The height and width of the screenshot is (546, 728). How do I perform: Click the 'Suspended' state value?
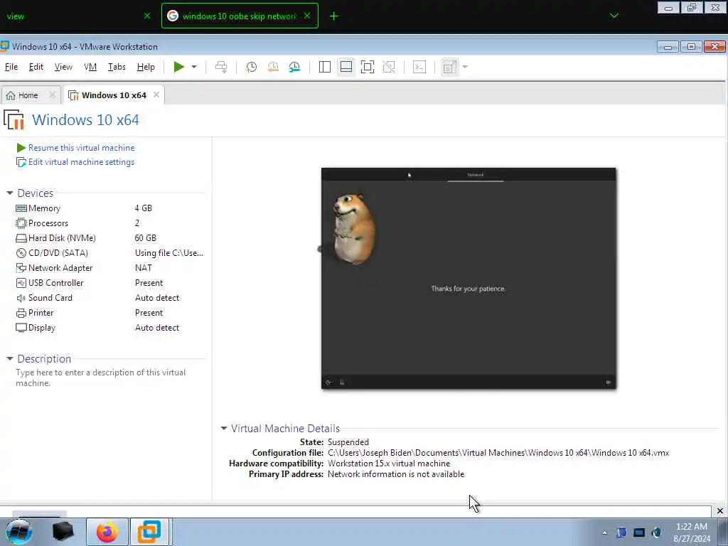coord(348,442)
